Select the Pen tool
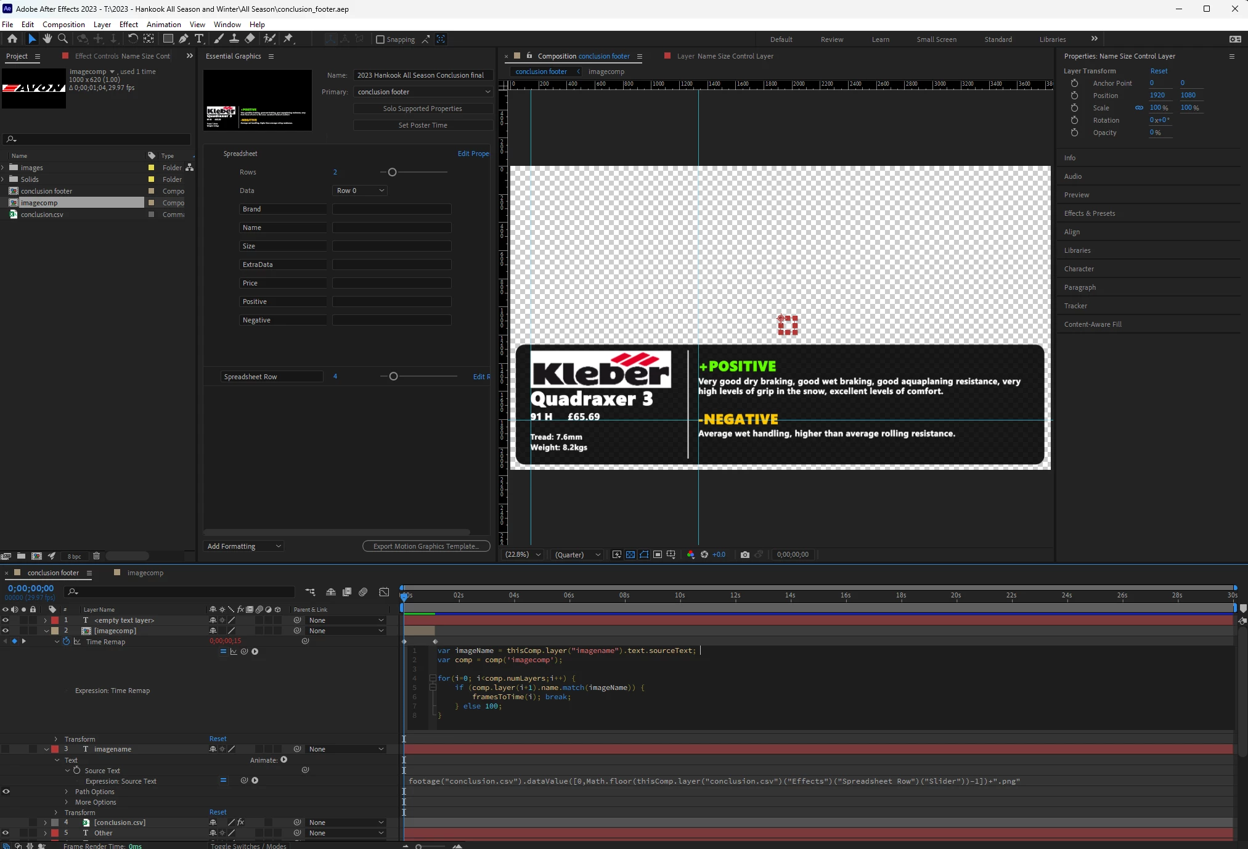 pos(184,39)
